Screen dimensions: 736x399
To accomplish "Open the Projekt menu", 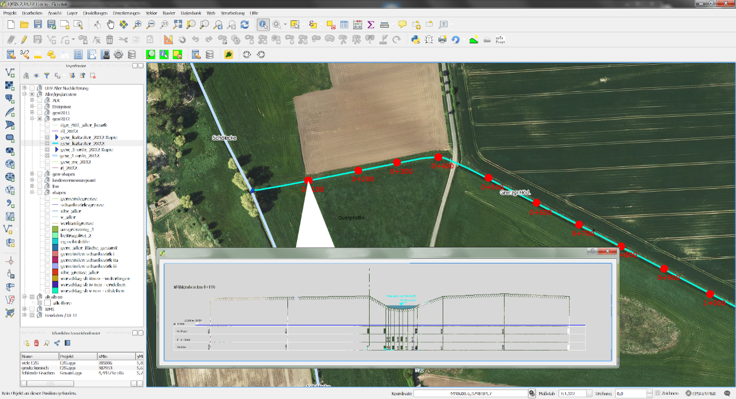I will [x=10, y=12].
